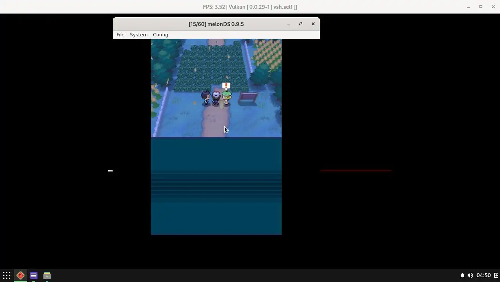The height and width of the screenshot is (282, 500).
Task: Click the melonDS 0.9.5 window title bar
Action: [x=216, y=24]
